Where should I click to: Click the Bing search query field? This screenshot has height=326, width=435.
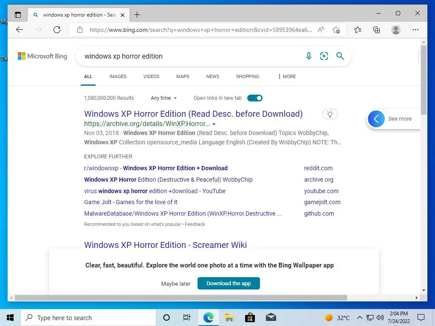point(192,56)
